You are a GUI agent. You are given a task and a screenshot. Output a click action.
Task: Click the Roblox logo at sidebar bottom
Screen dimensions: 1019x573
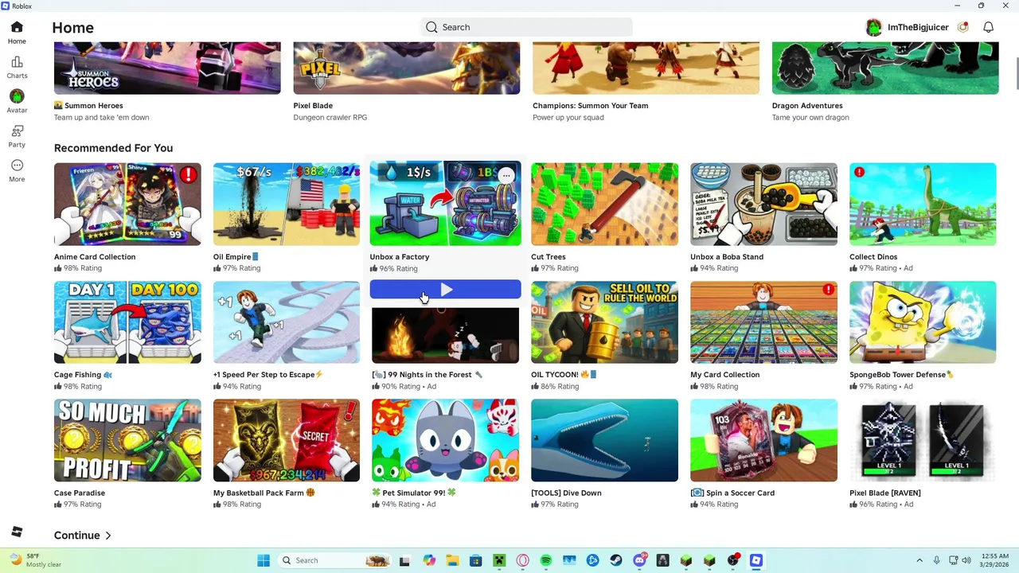click(17, 532)
